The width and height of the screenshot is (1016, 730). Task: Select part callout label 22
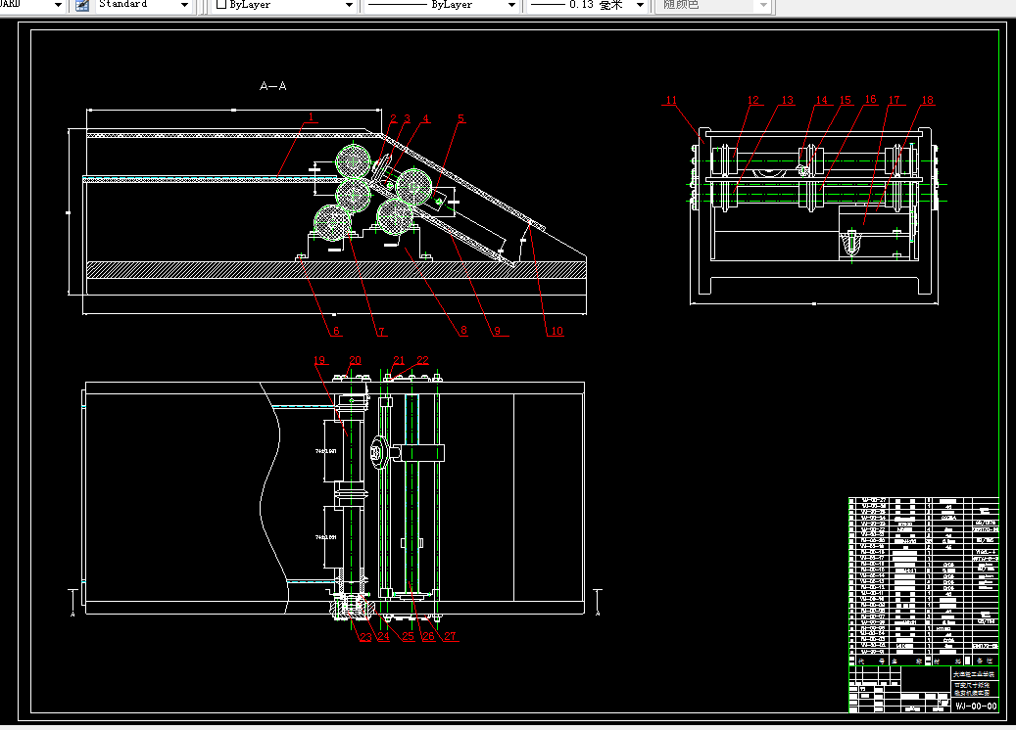[422, 360]
